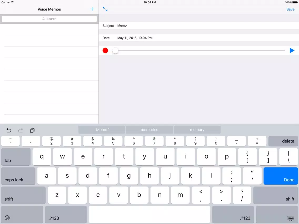Tap the 2 and at-sign key

point(52,141)
